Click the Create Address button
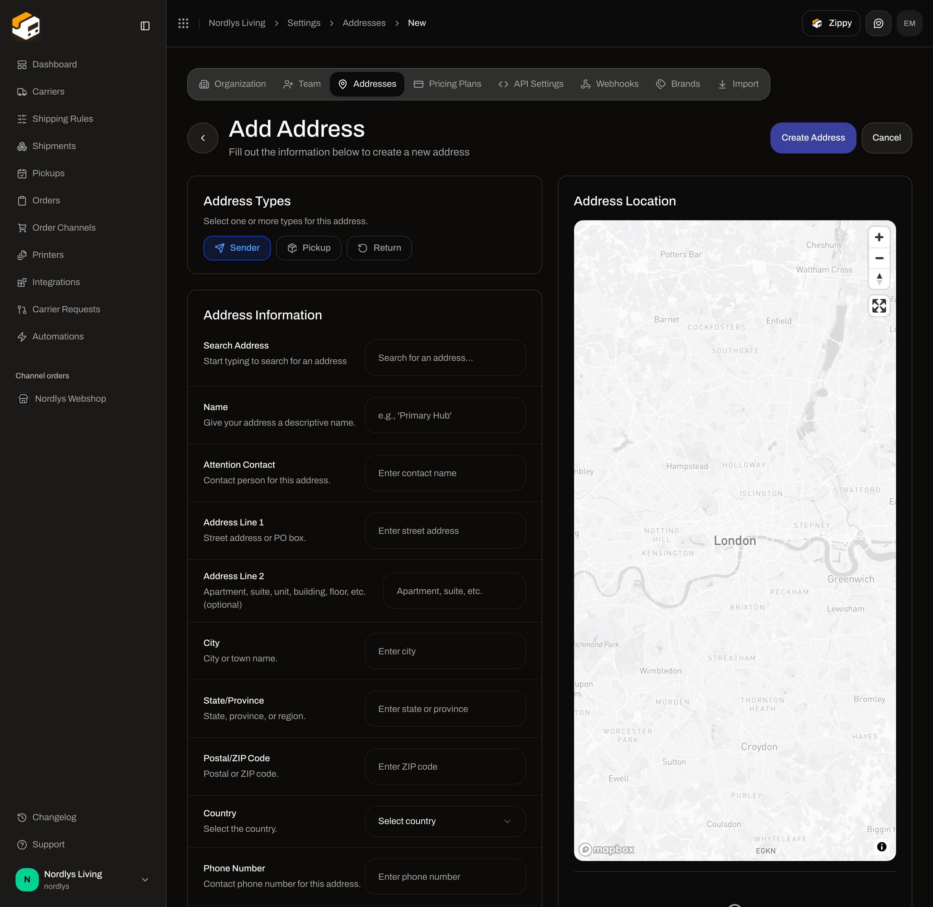The image size is (933, 907). pyautogui.click(x=813, y=138)
